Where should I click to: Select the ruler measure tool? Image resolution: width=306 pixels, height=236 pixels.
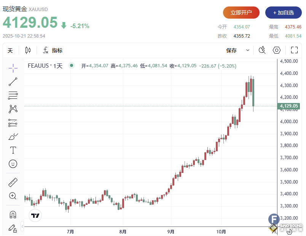(13, 182)
